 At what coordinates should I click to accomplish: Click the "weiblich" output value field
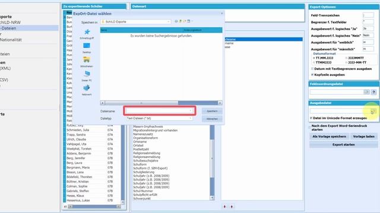(368, 42)
